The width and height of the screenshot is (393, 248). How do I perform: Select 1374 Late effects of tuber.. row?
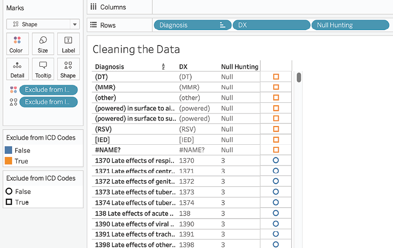point(135,202)
